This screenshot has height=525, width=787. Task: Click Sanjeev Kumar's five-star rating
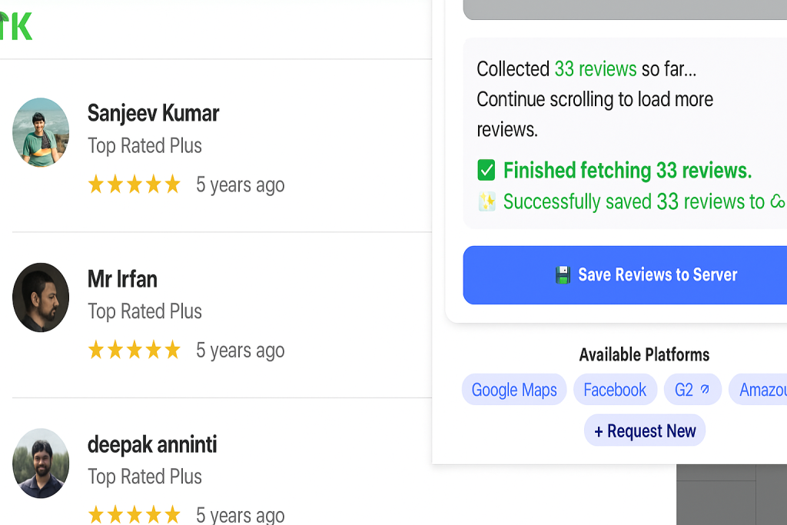pos(134,184)
